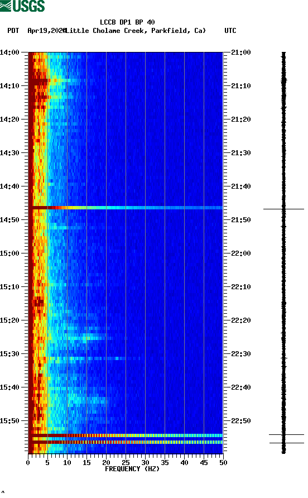Screen dimensions: 308x498
Task: Click the 45 Hz frequency tick label
Action: 204,463
